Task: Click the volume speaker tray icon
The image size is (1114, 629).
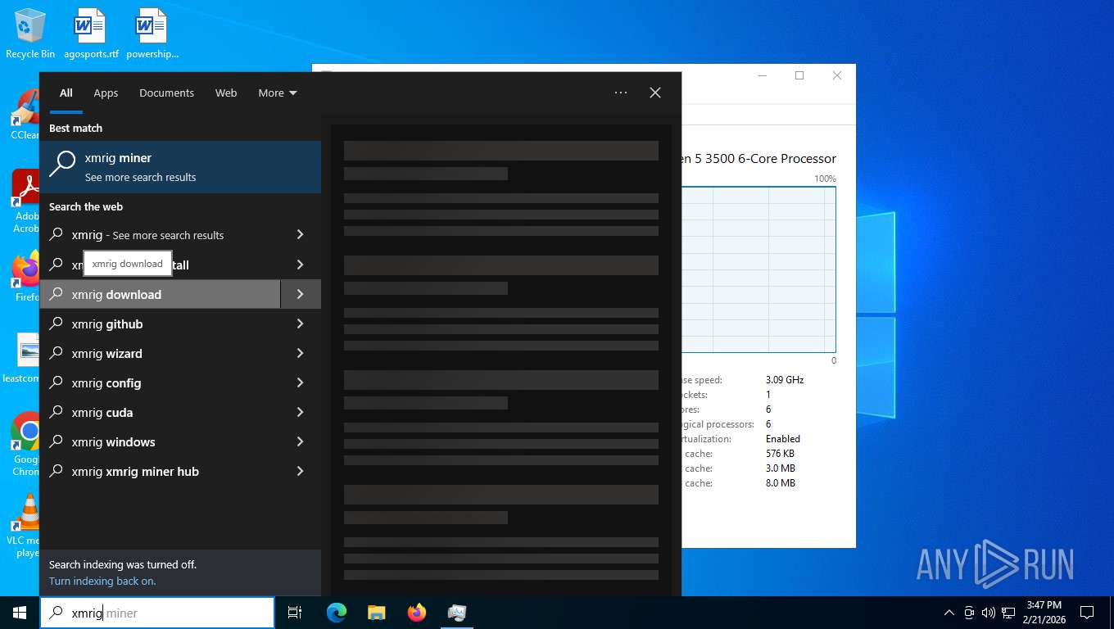Action: tap(989, 613)
